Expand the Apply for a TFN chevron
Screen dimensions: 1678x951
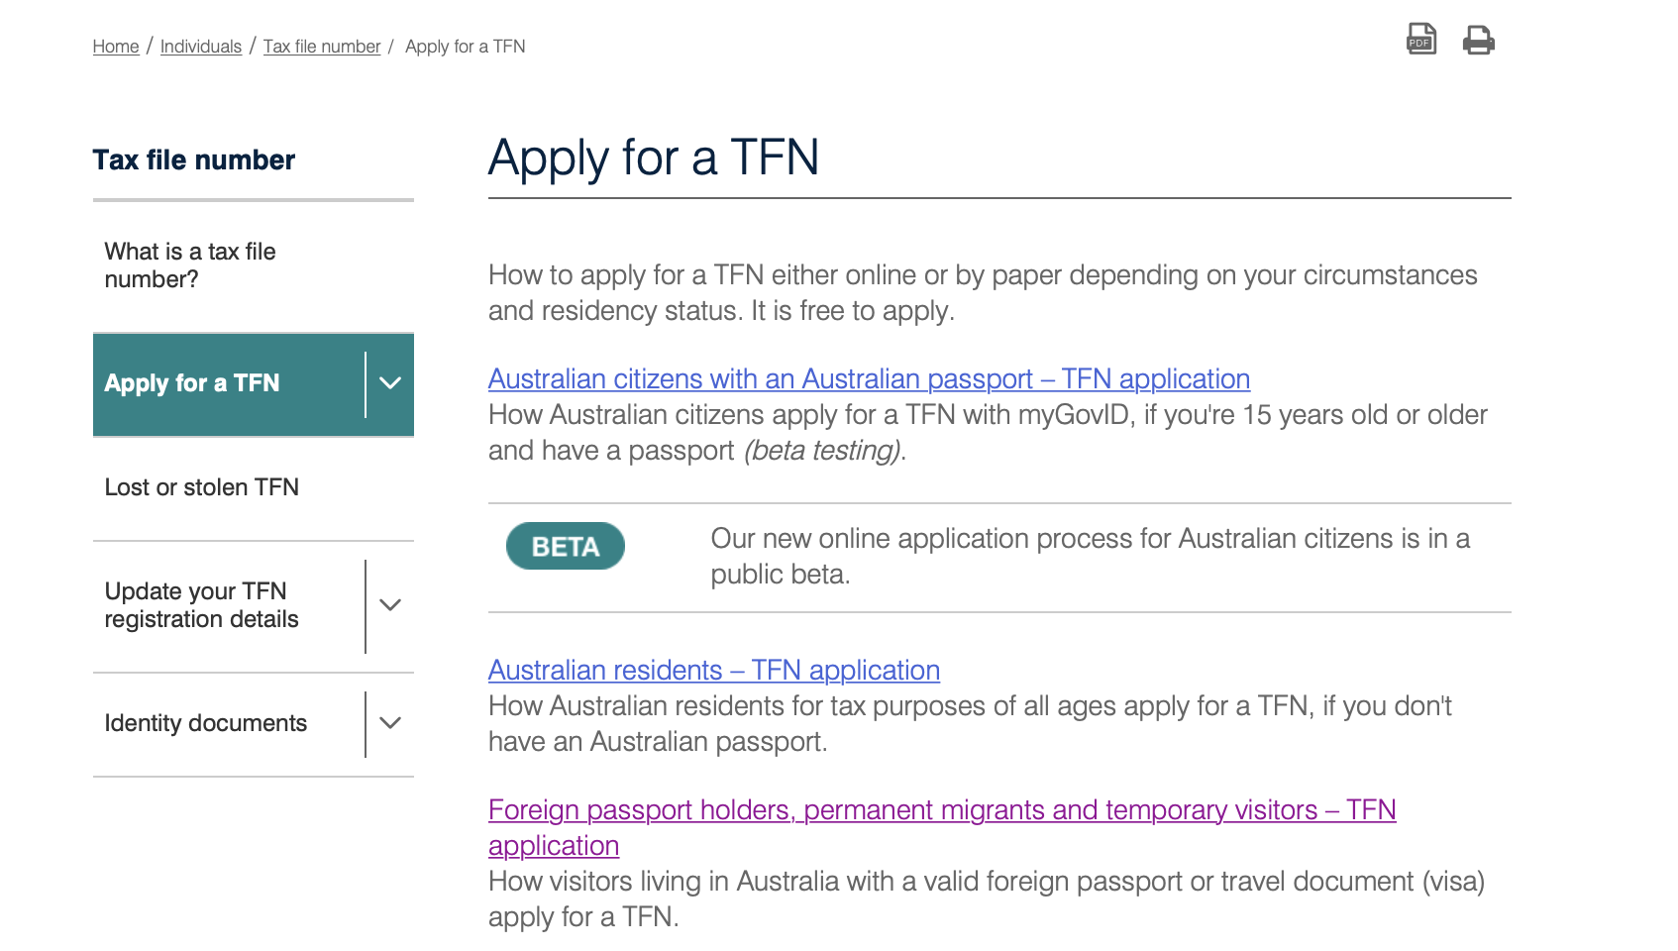[390, 383]
